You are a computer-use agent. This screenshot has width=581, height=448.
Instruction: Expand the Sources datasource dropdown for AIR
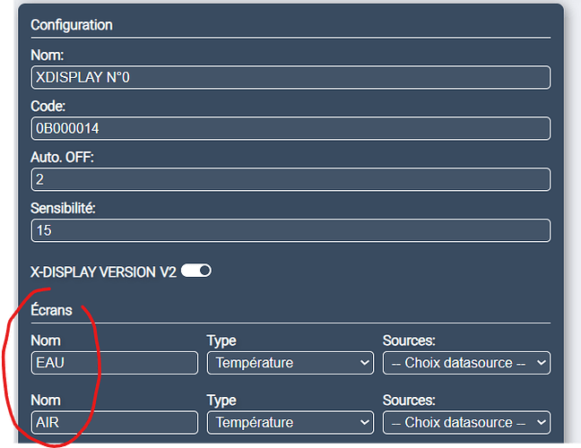pos(466,422)
